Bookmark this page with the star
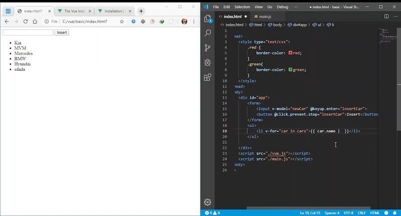 click(122, 21)
